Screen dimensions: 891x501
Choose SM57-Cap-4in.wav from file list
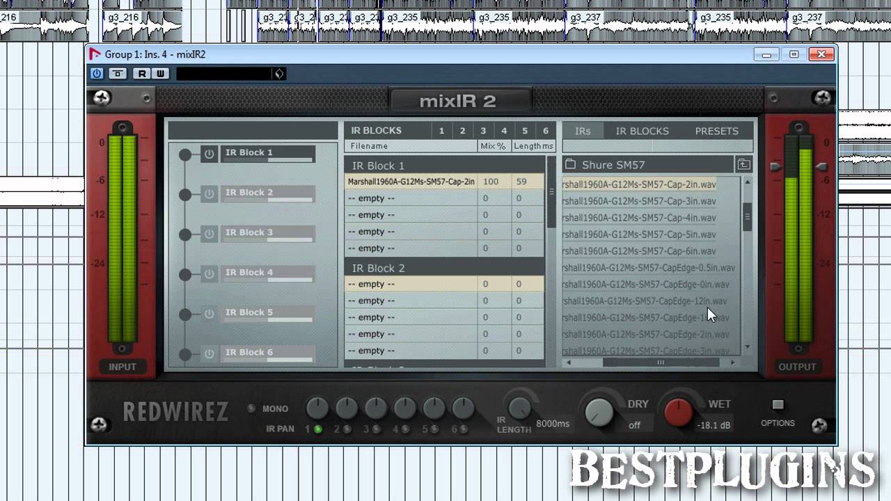(639, 218)
